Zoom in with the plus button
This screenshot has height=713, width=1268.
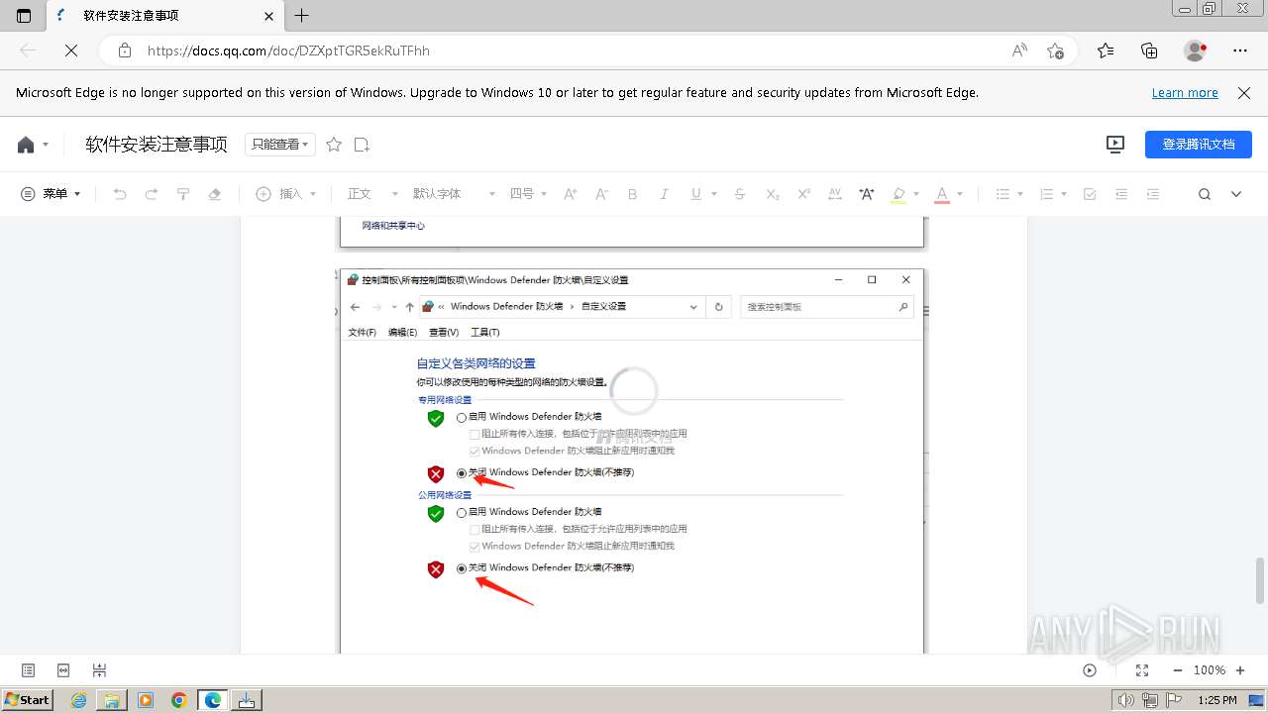tap(1240, 670)
